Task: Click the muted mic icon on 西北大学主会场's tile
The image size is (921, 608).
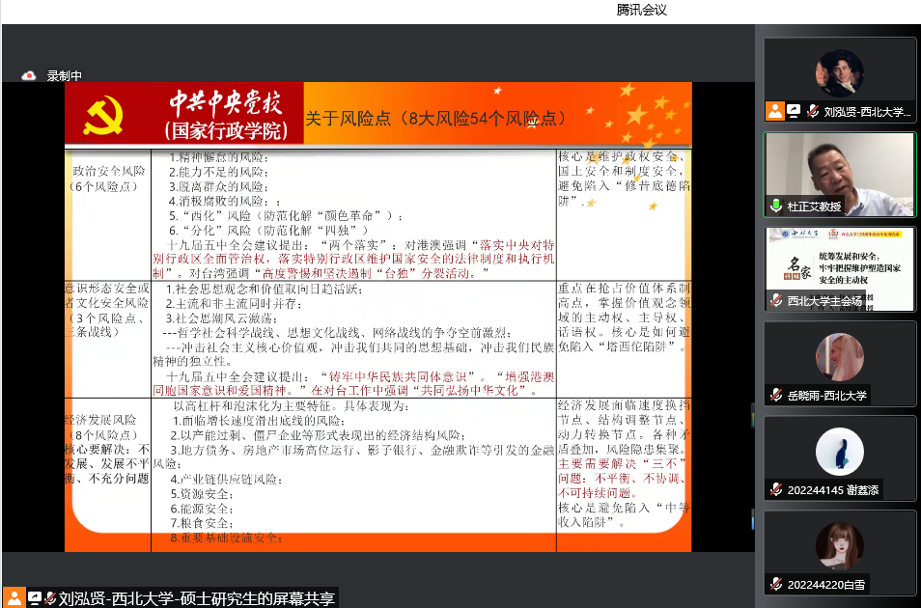Action: 776,298
